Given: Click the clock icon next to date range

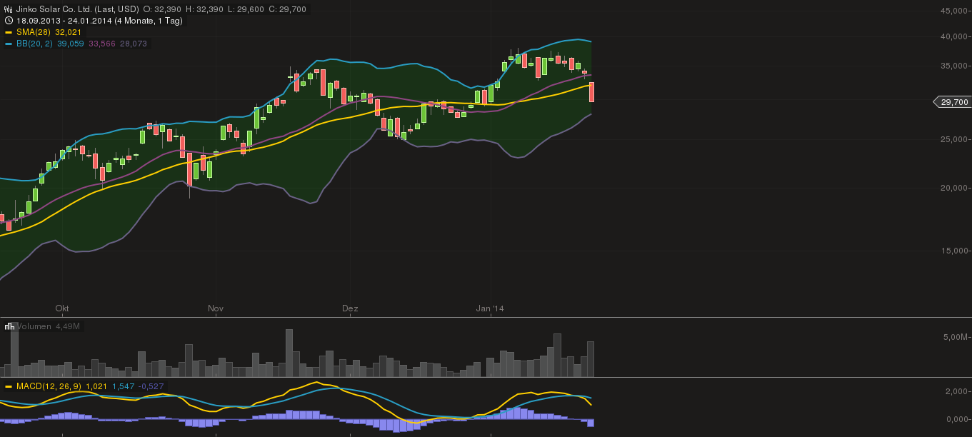Looking at the screenshot, I should [9, 21].
